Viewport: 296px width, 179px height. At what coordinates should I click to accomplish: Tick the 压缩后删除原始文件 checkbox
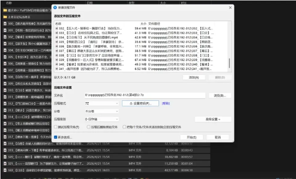(88, 127)
